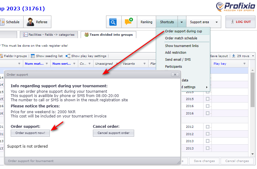The width and height of the screenshot is (257, 169).
Task: Click the Referee person icon
Action: pos(30,22)
